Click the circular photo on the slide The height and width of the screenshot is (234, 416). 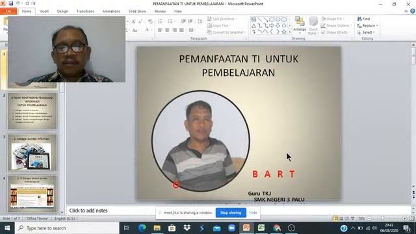click(201, 140)
